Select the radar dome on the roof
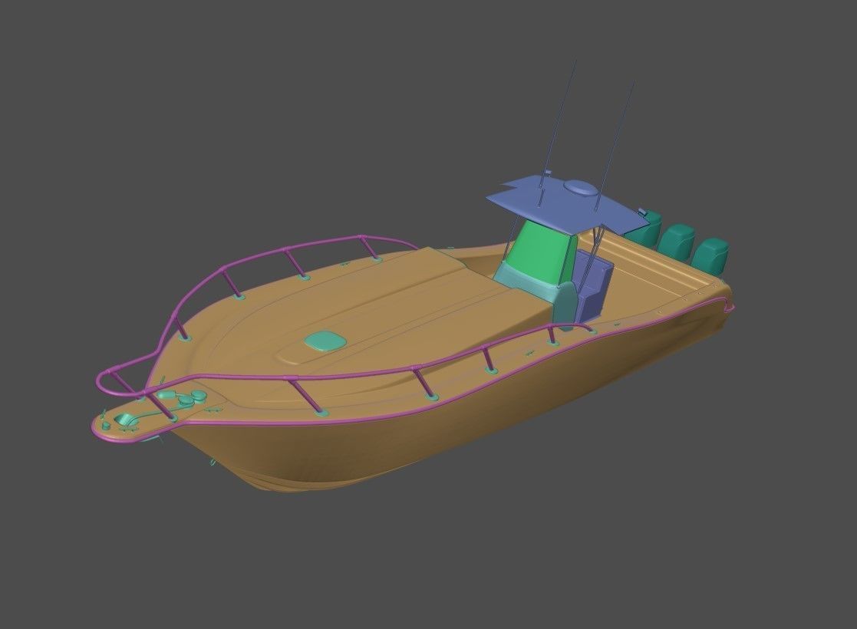The height and width of the screenshot is (629, 857). coord(582,188)
